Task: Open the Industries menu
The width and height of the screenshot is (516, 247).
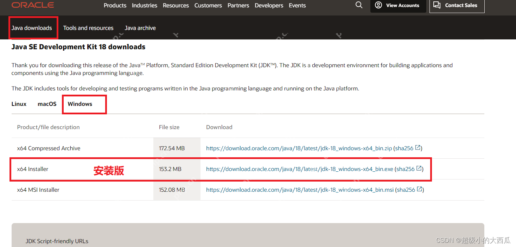Action: [x=145, y=5]
